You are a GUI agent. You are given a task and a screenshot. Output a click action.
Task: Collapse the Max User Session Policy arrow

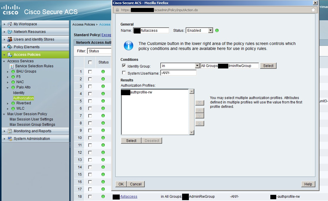tap(4, 114)
